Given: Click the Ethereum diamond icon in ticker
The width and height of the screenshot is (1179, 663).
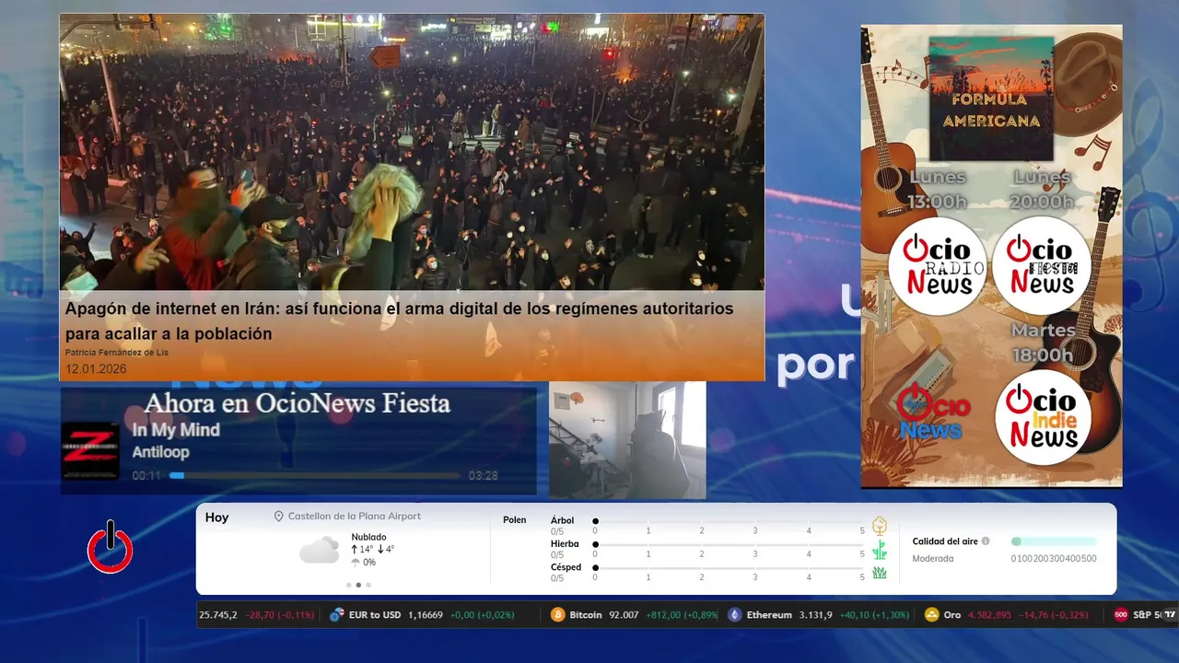Looking at the screenshot, I should click(x=734, y=614).
